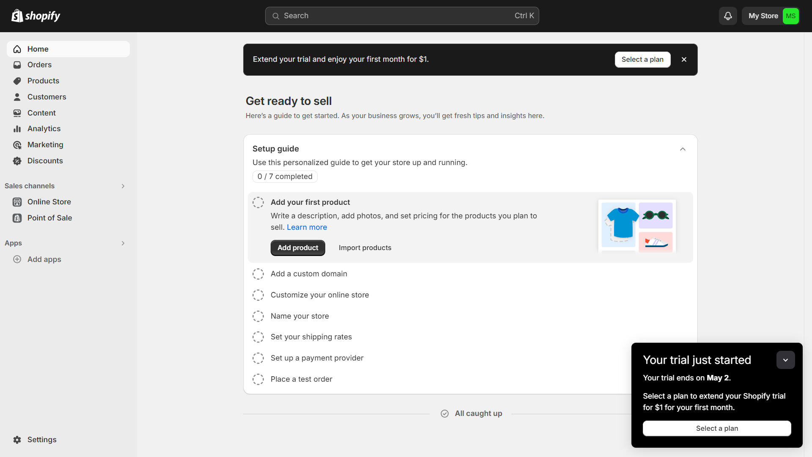The image size is (812, 457).
Task: Click the Online Store icon
Action: pos(17,201)
